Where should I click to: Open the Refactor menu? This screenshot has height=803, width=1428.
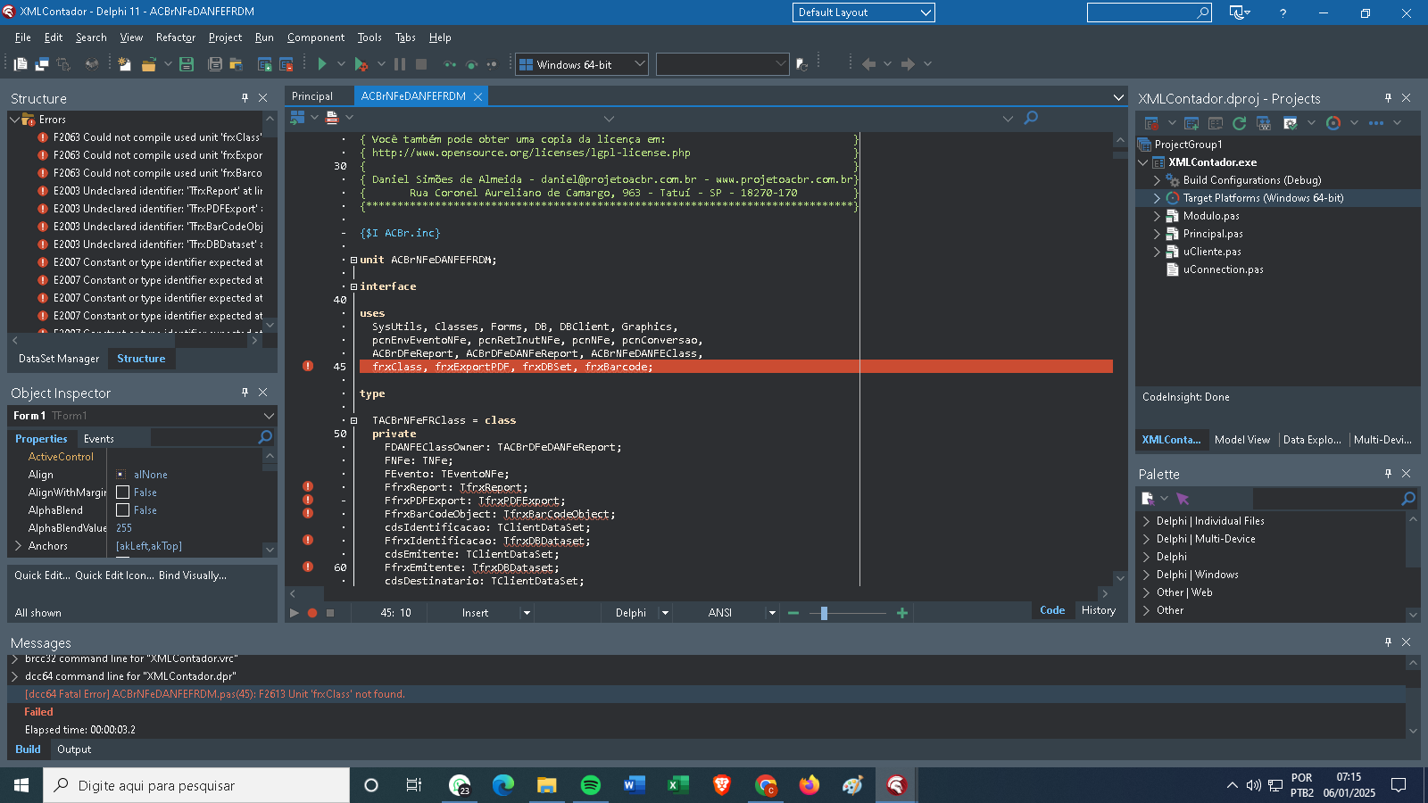click(x=176, y=37)
